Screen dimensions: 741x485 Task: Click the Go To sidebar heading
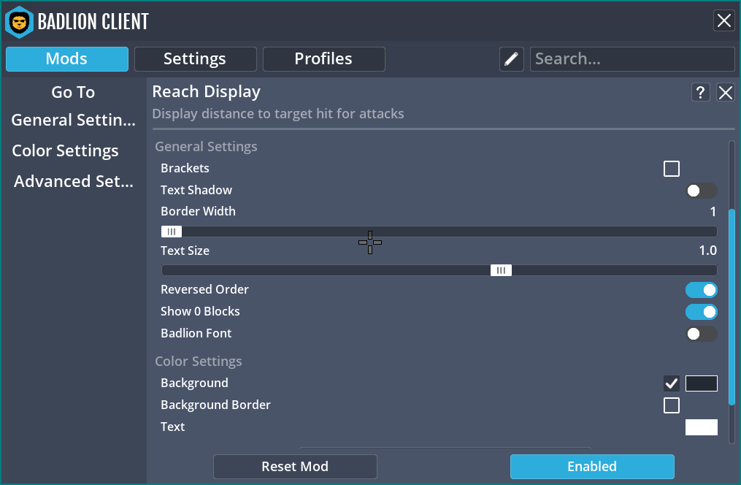click(73, 92)
